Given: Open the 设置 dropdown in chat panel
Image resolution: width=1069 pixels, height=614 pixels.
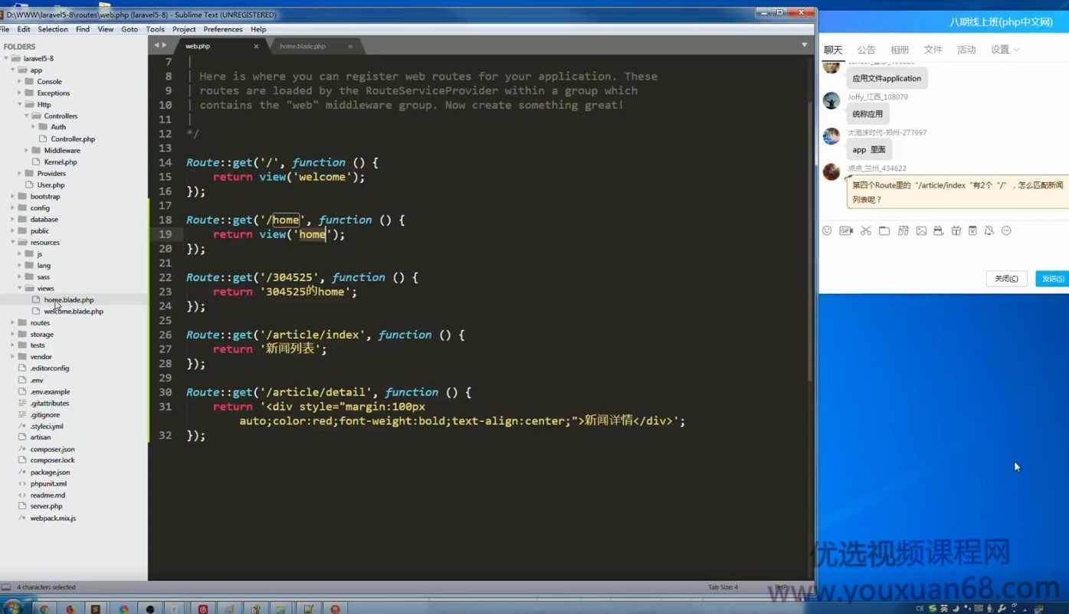Looking at the screenshot, I should (x=1005, y=50).
